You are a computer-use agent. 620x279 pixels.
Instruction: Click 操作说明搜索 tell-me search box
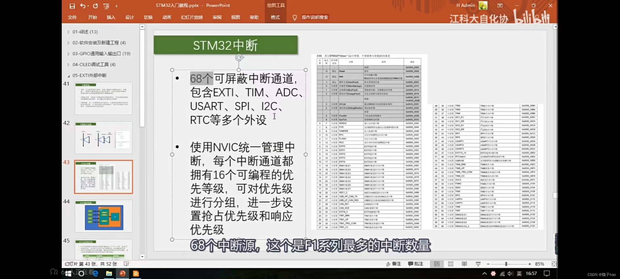click(x=315, y=17)
